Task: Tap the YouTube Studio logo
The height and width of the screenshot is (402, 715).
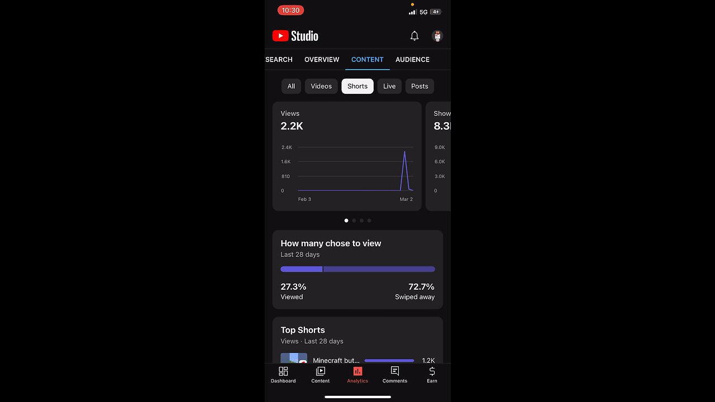Action: (x=295, y=36)
